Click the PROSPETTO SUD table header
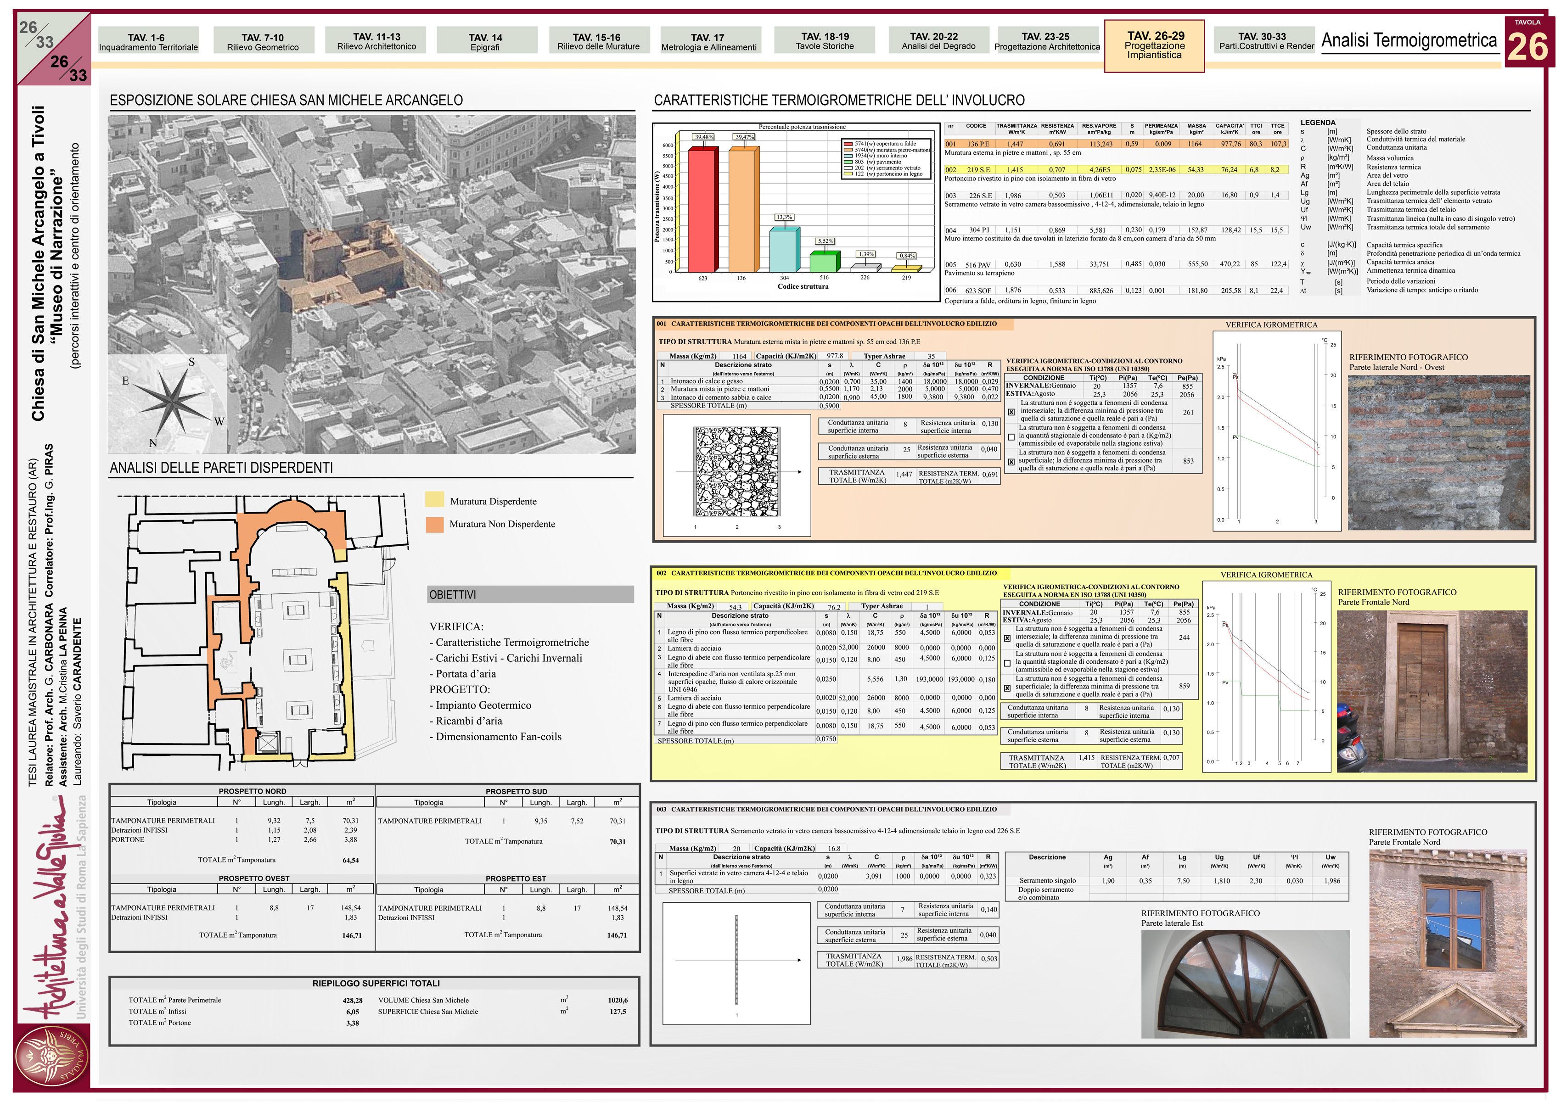Viewport: 1561px width, 1102px height. pos(516,791)
